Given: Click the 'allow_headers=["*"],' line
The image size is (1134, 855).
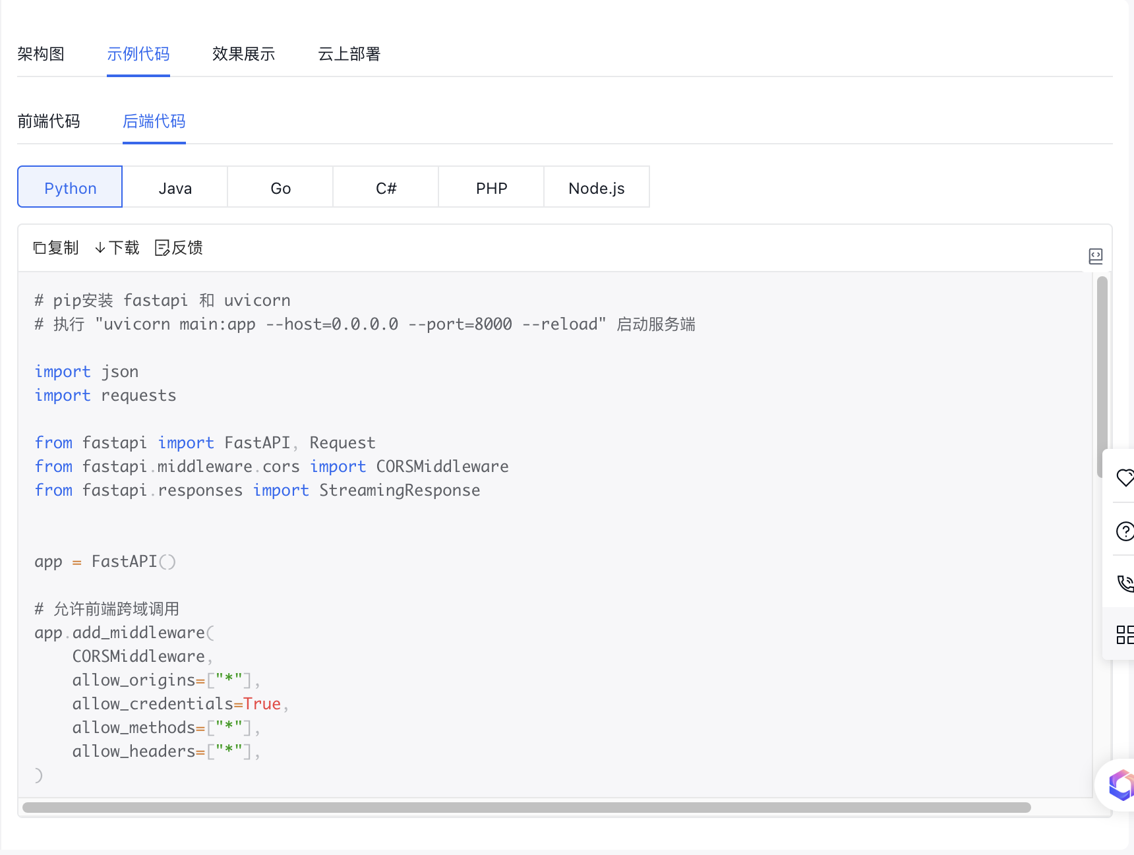Looking at the screenshot, I should point(166,752).
